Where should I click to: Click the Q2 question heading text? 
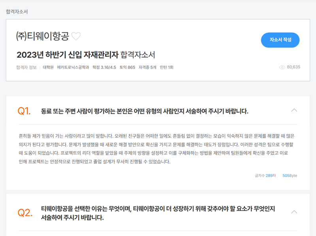[x=158, y=213]
